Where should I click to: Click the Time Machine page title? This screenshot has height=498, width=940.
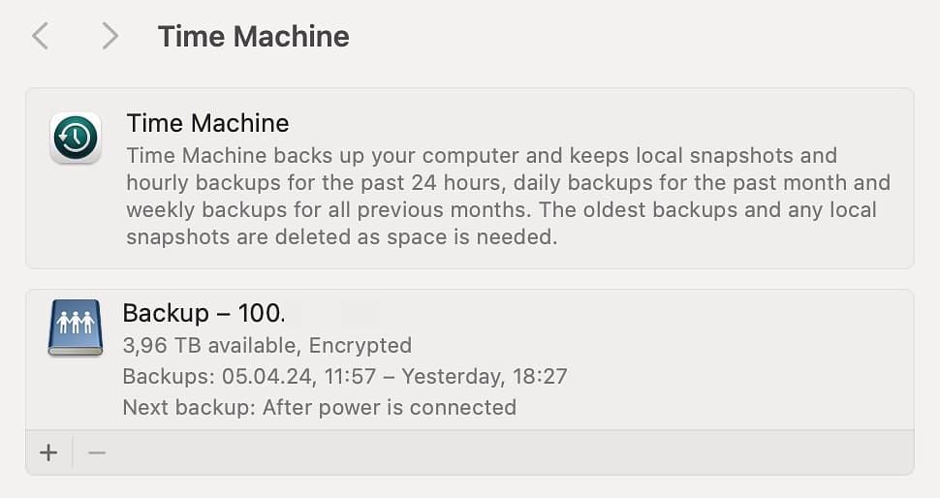pos(253,37)
